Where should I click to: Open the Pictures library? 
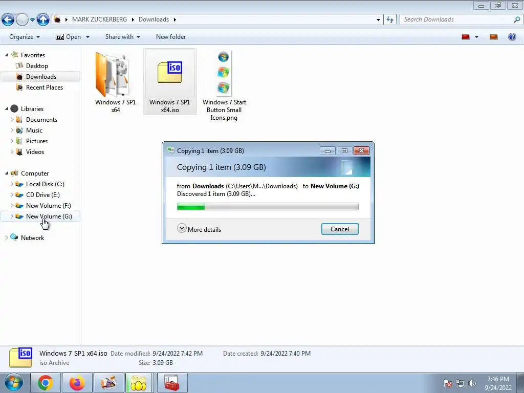point(37,141)
